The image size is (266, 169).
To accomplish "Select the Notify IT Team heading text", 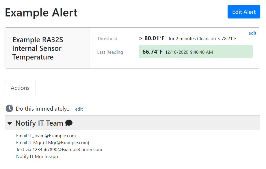I will click(x=39, y=123).
